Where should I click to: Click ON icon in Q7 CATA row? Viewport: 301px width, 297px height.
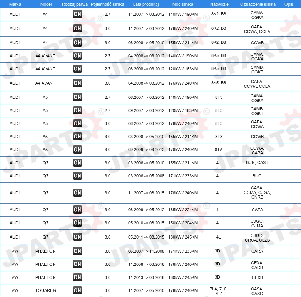click(x=77, y=210)
